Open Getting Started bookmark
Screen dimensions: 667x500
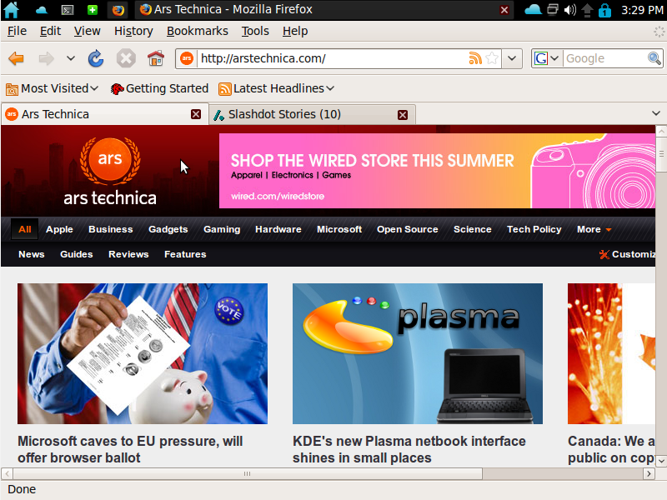159,88
